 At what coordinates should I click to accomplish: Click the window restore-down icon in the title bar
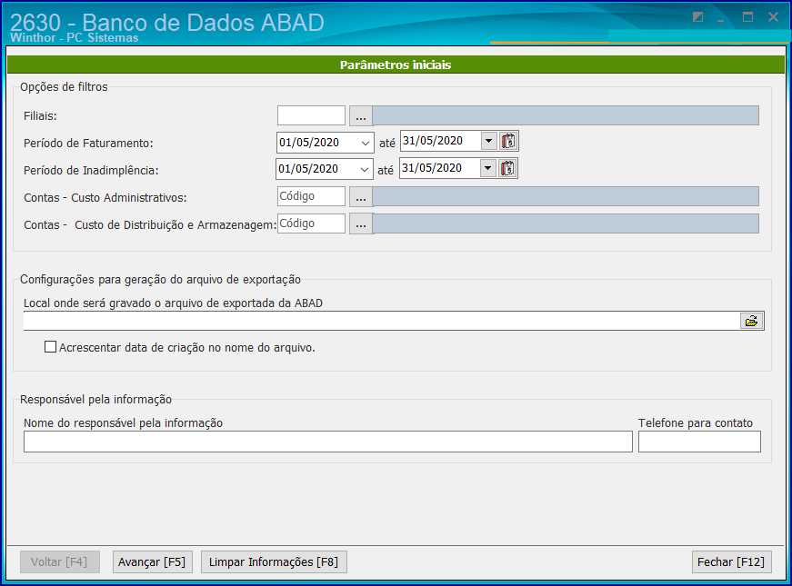point(698,17)
